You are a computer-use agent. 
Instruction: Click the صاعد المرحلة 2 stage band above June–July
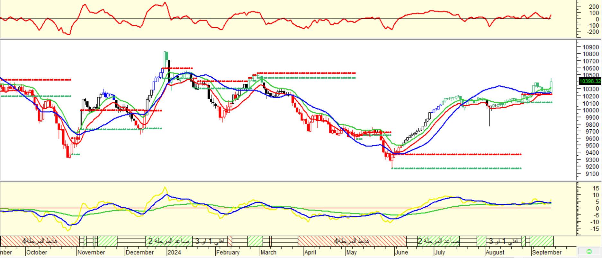point(438,241)
